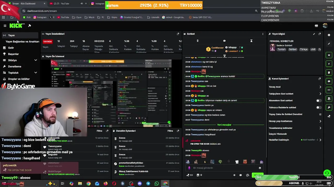Select Yayın in the sidebar
334x187 pixels.
coord(20,35)
